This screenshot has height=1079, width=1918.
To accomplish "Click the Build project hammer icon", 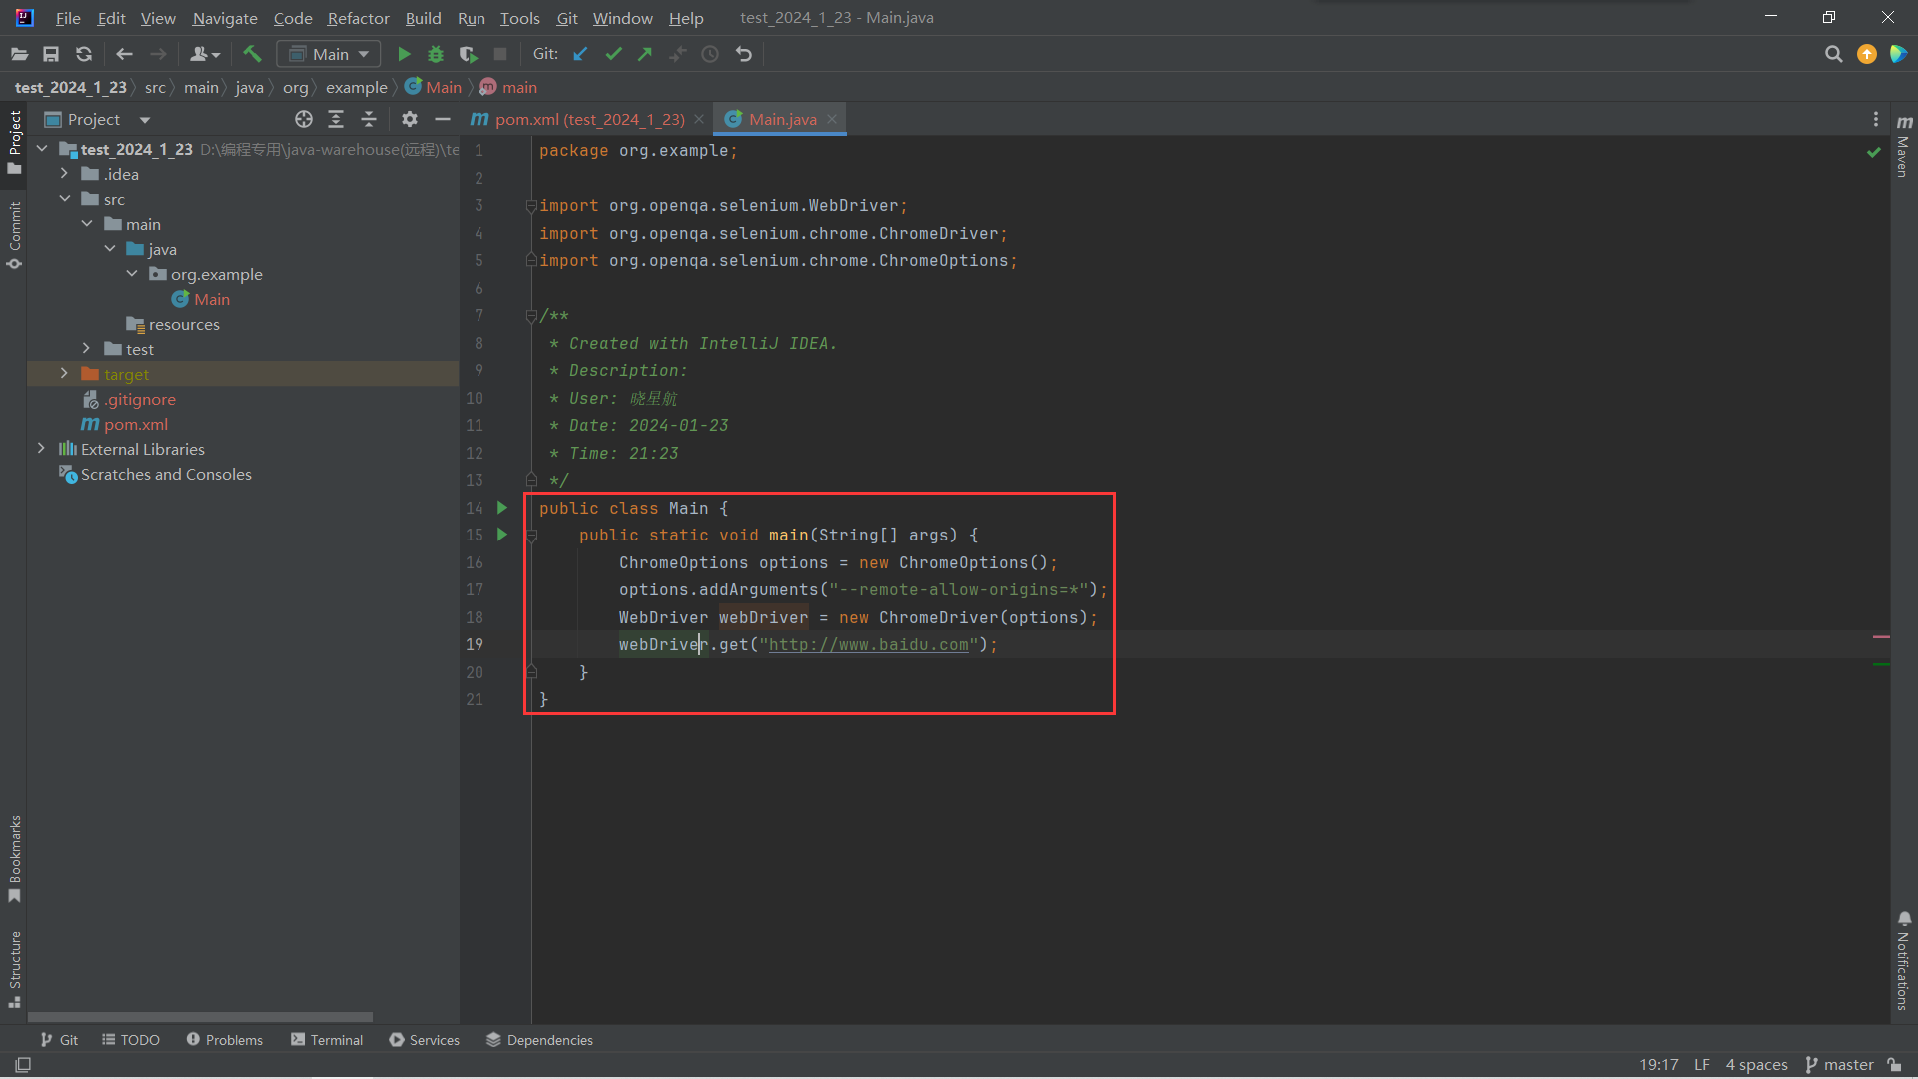I will point(252,54).
